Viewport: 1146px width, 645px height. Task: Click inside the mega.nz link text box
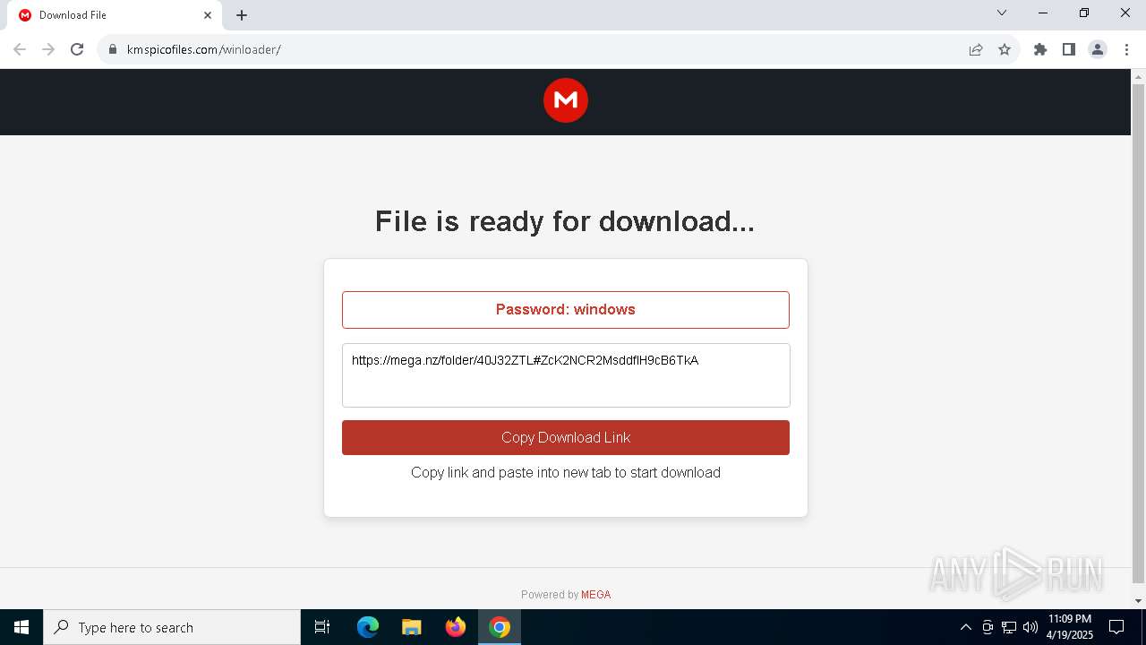[x=566, y=375]
